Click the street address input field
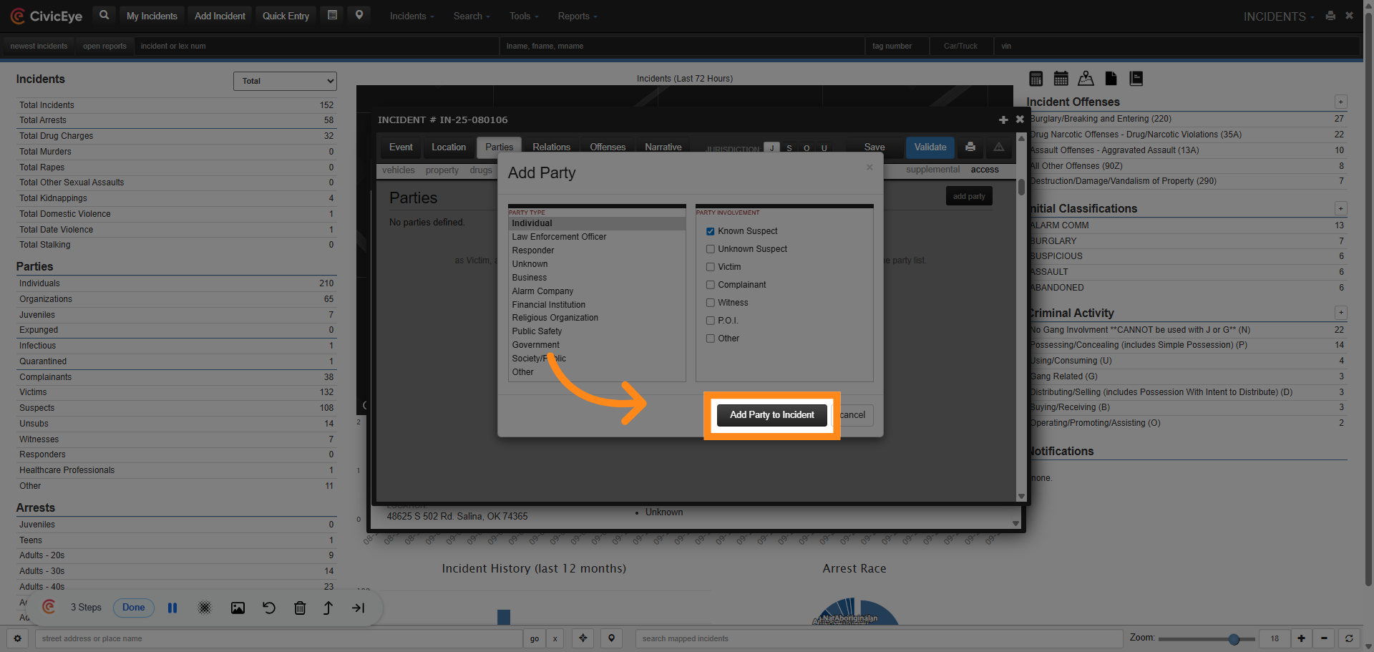Image resolution: width=1374 pixels, height=652 pixels. pos(279,638)
